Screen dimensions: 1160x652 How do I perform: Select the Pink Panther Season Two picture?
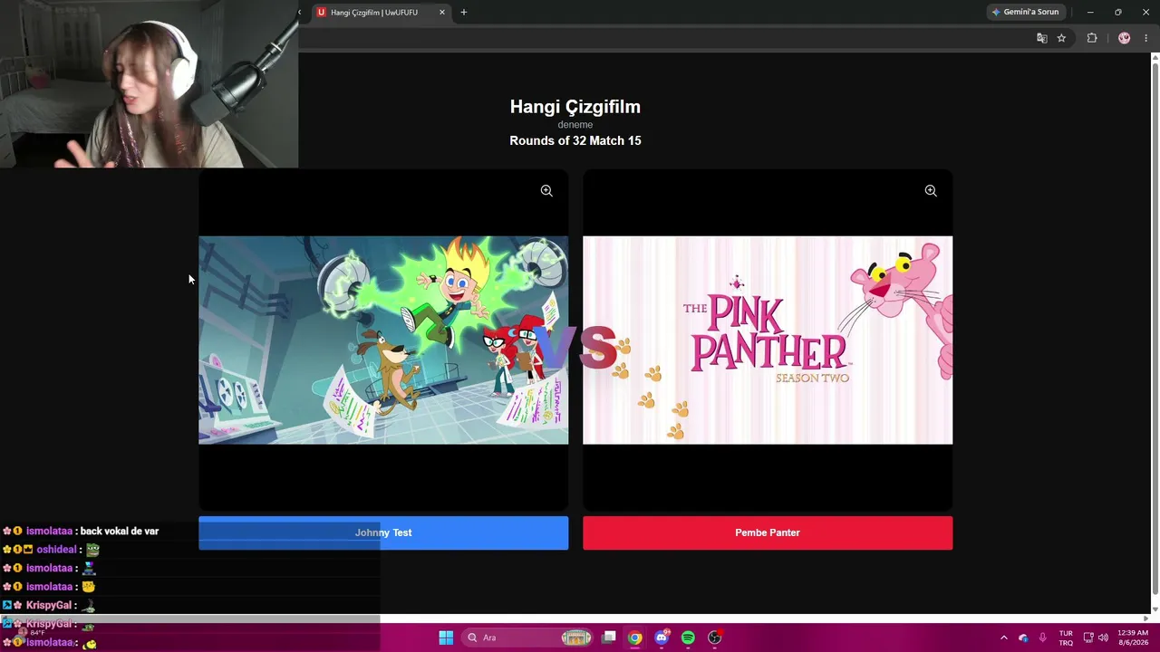pyautogui.click(x=768, y=340)
